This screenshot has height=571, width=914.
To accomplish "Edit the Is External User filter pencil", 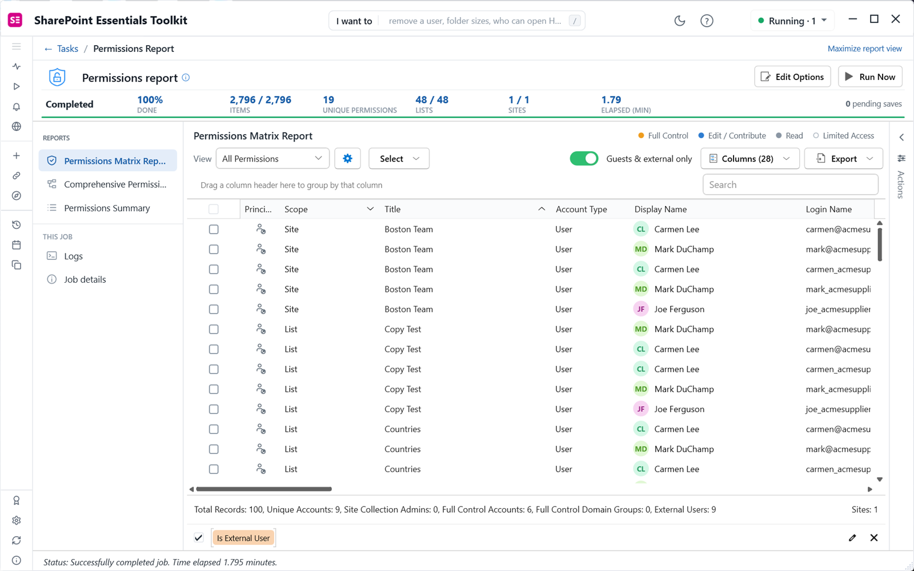I will coord(852,538).
